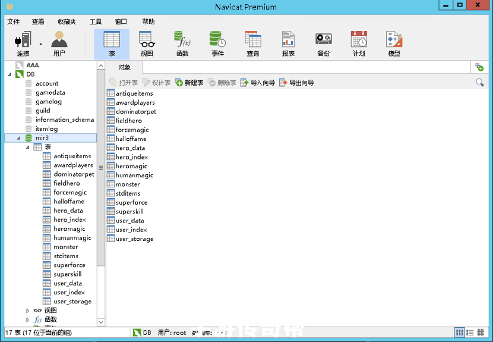493x342 pixels.
Task: Open the 用户 user manager
Action: point(59,44)
